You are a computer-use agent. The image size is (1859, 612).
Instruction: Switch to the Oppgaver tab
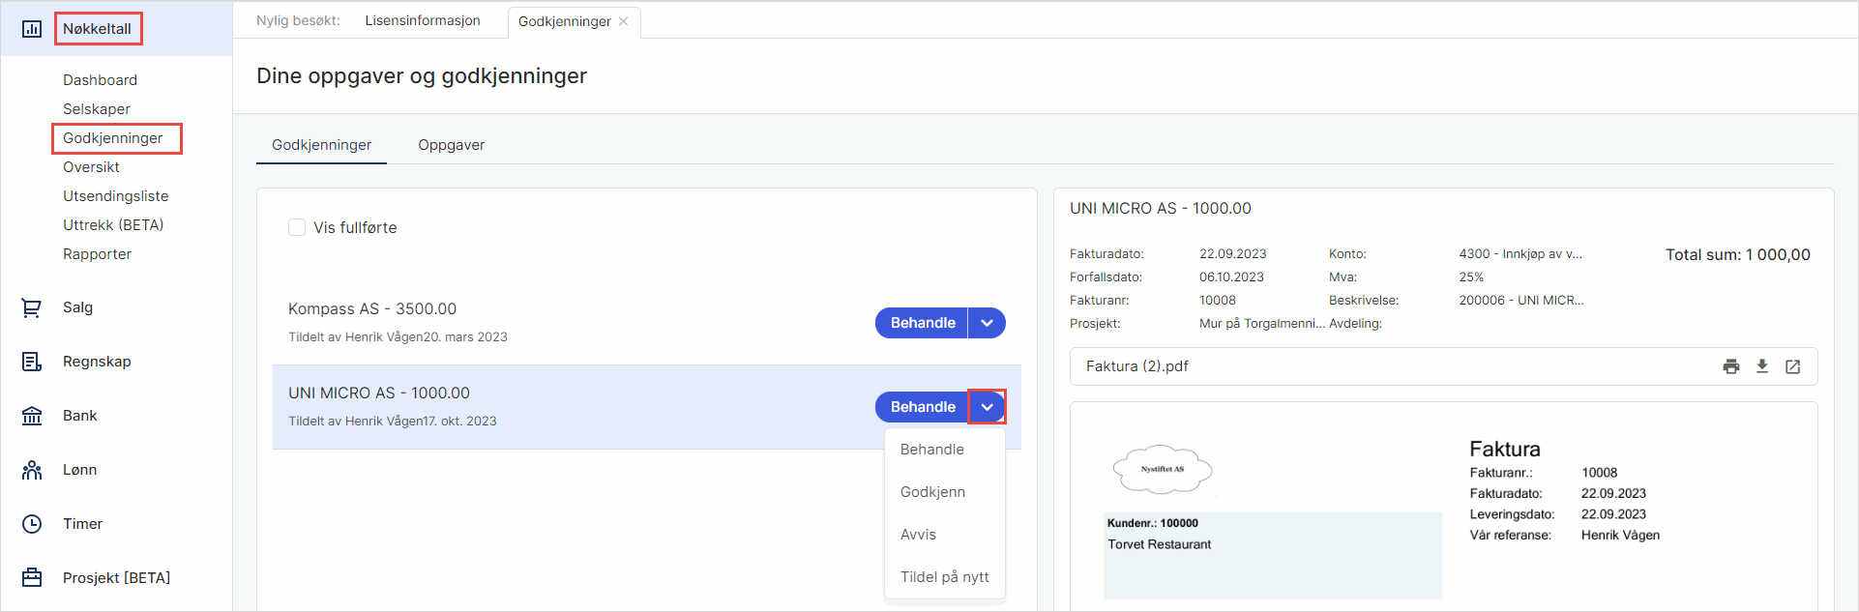point(451,145)
